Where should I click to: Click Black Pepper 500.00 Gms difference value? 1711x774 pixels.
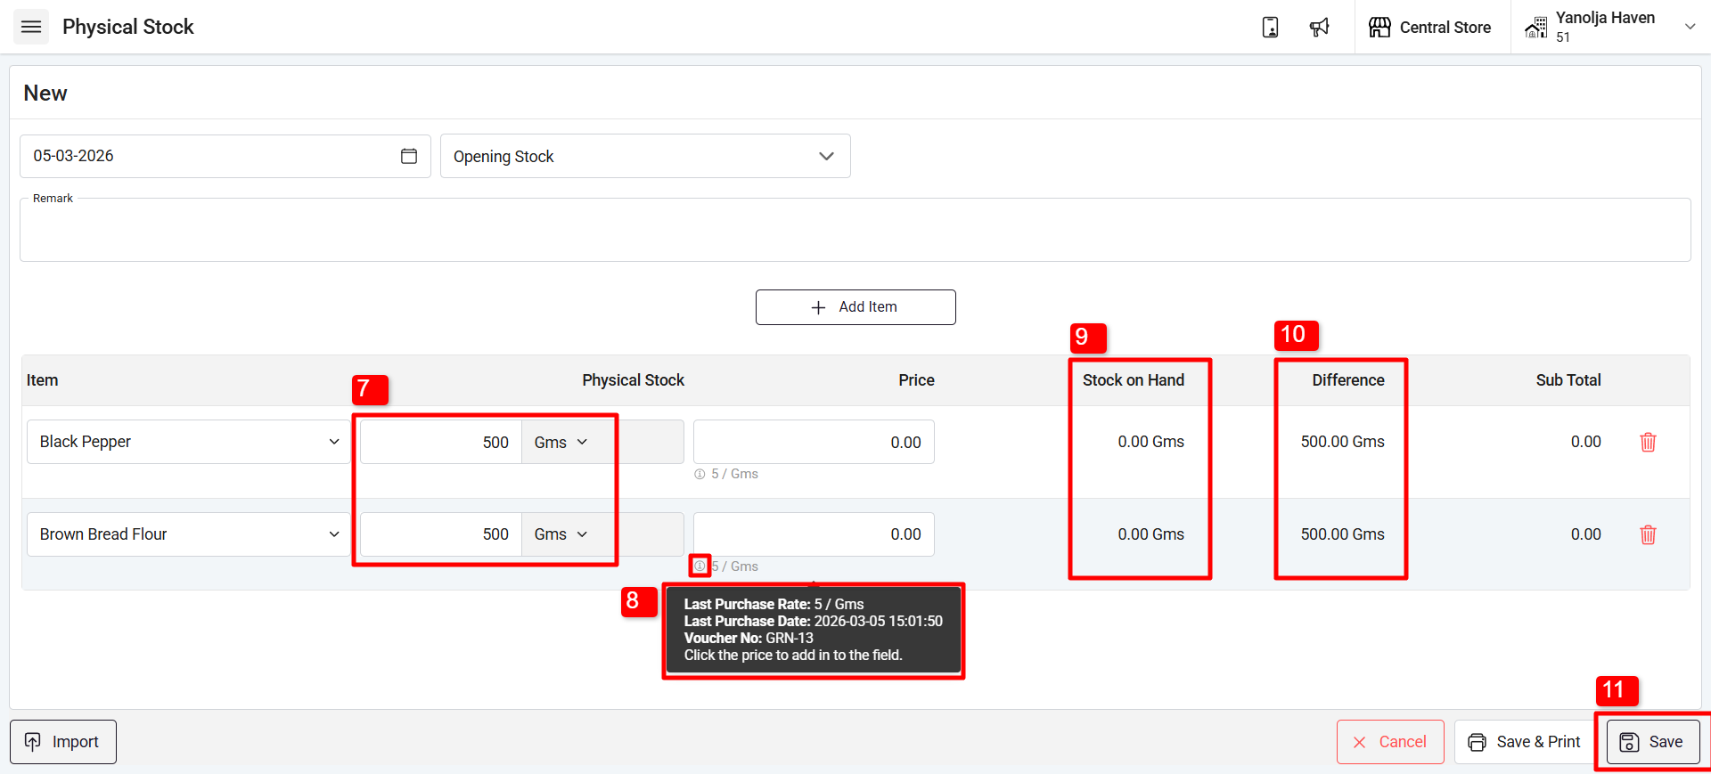click(x=1342, y=442)
